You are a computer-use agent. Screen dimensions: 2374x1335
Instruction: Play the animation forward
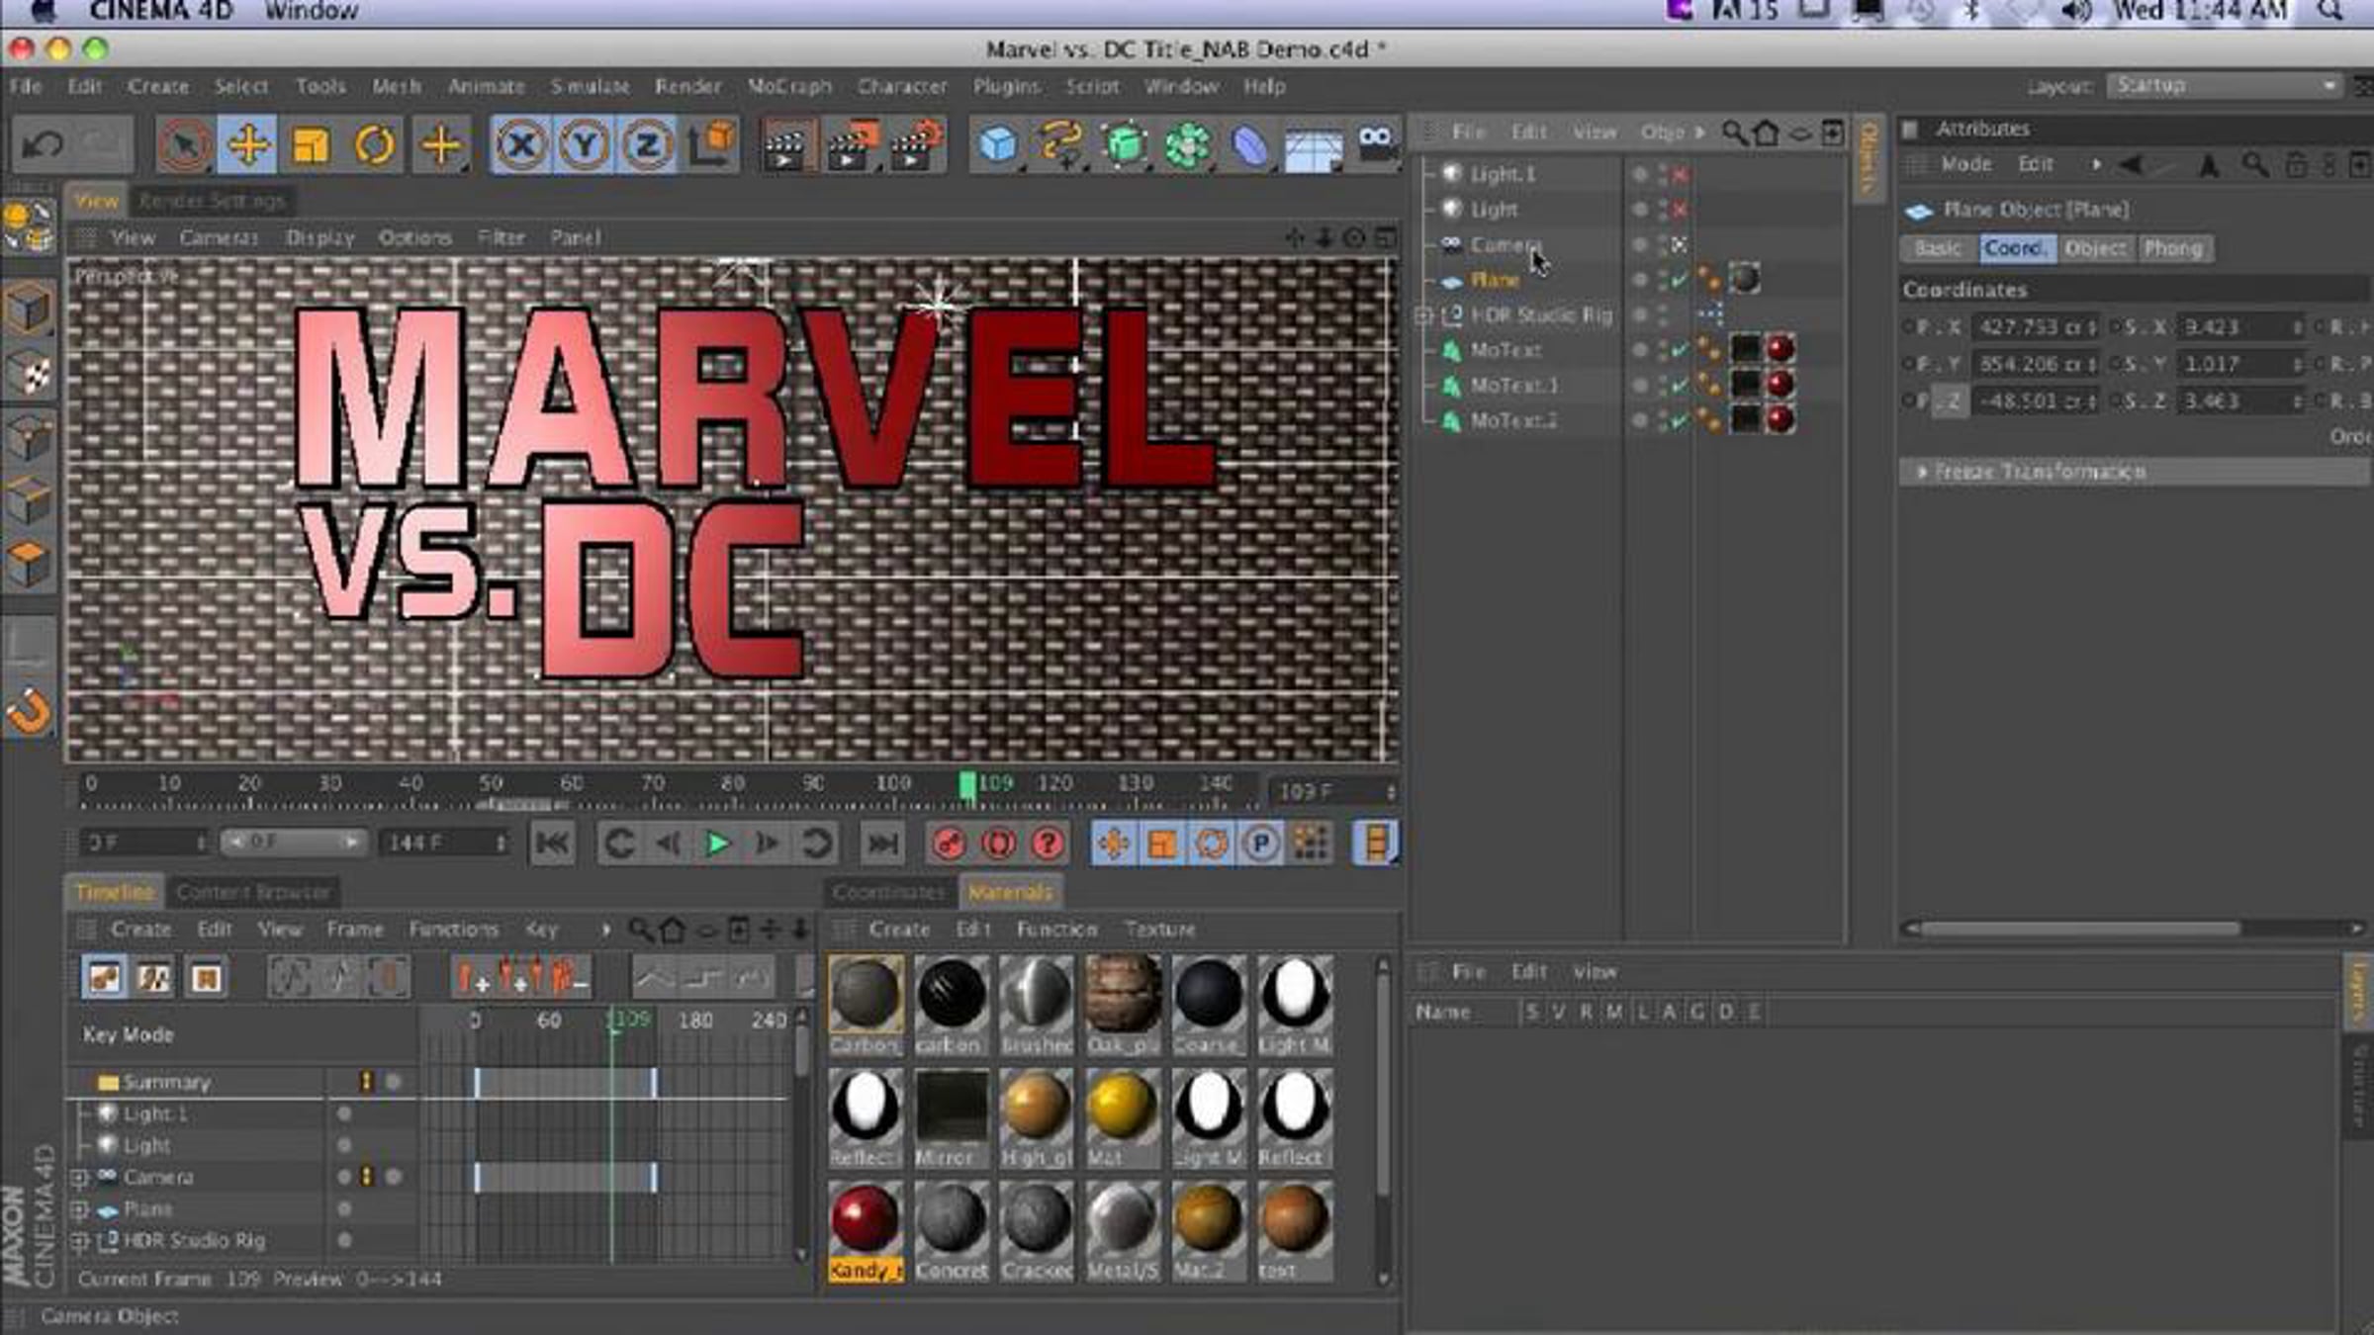(x=718, y=844)
